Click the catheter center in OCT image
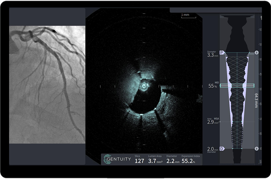The width and height of the screenshot is (271, 179). (144, 86)
